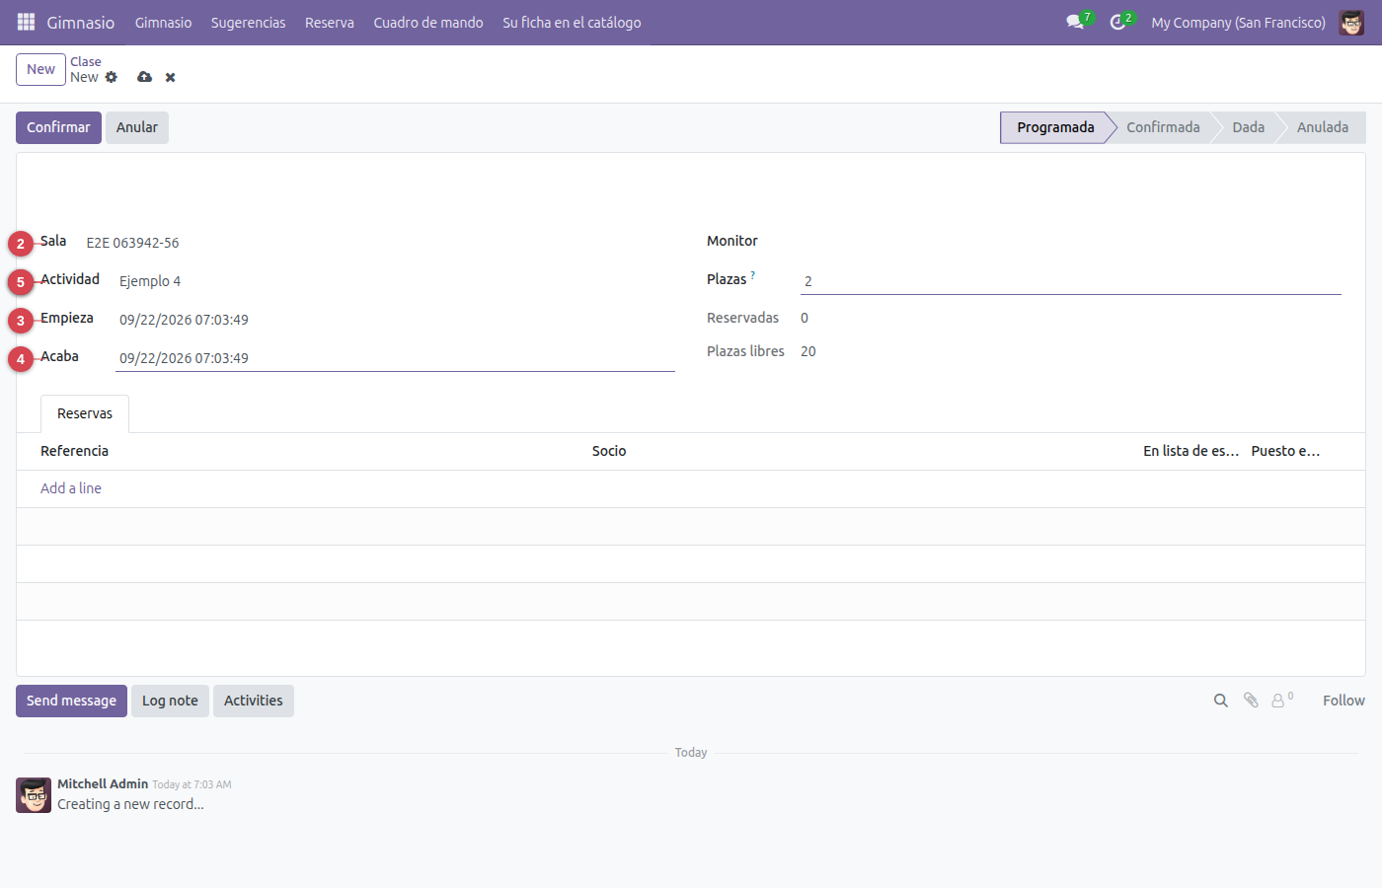Switch company via My Company (San Francisco)
This screenshot has height=888, width=1382.
point(1238,22)
